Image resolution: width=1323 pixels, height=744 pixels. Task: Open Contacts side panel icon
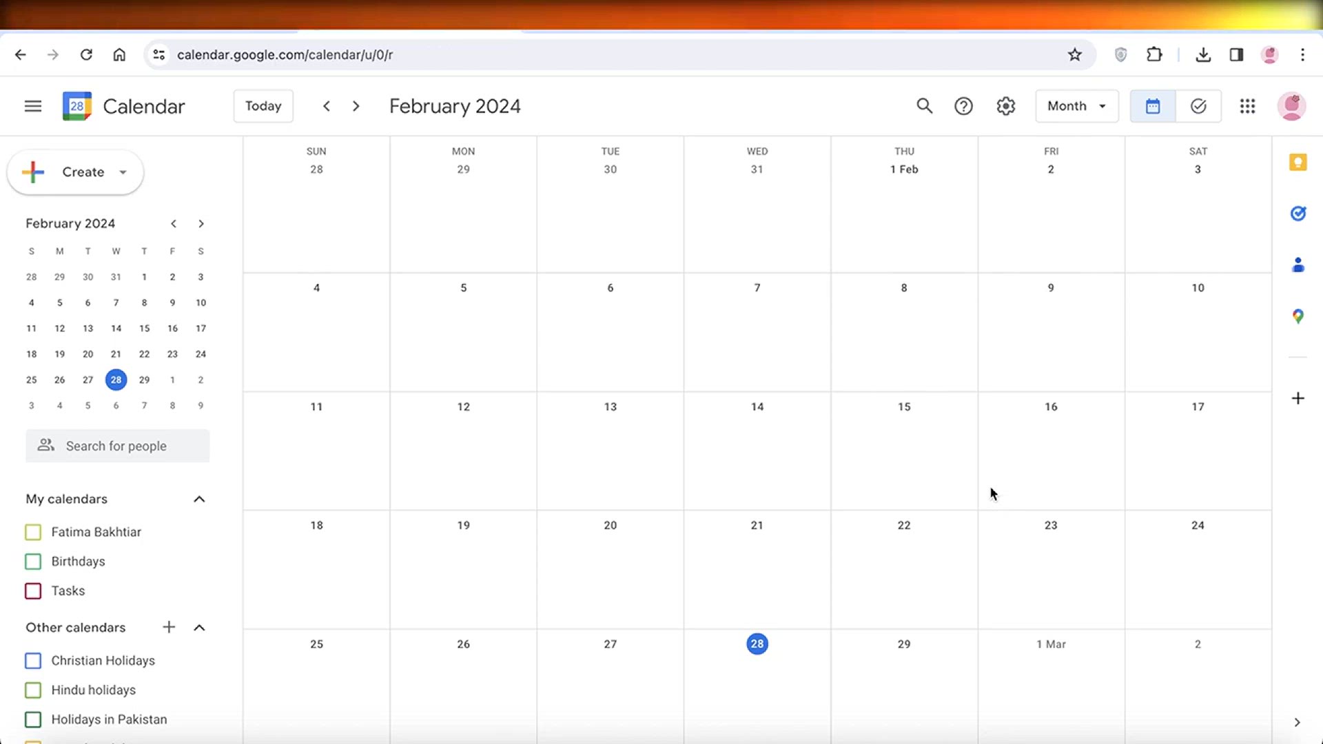tap(1298, 265)
